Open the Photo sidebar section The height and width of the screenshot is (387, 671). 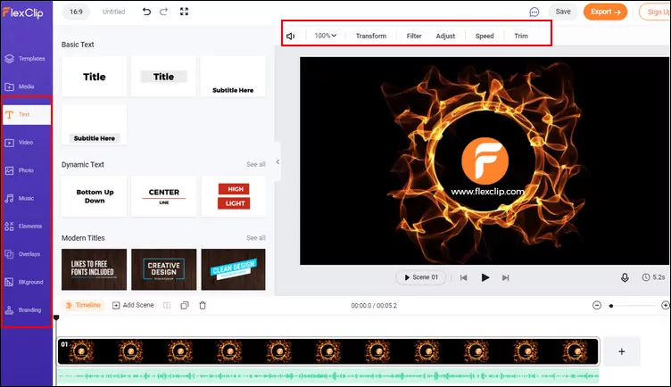(x=20, y=170)
